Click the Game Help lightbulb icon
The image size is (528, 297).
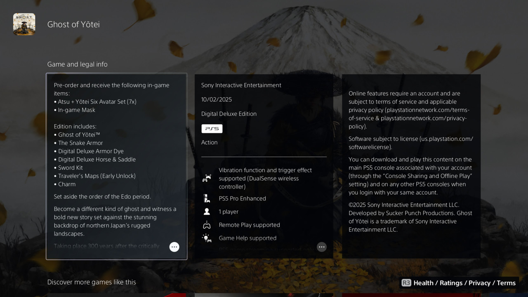[x=207, y=238]
